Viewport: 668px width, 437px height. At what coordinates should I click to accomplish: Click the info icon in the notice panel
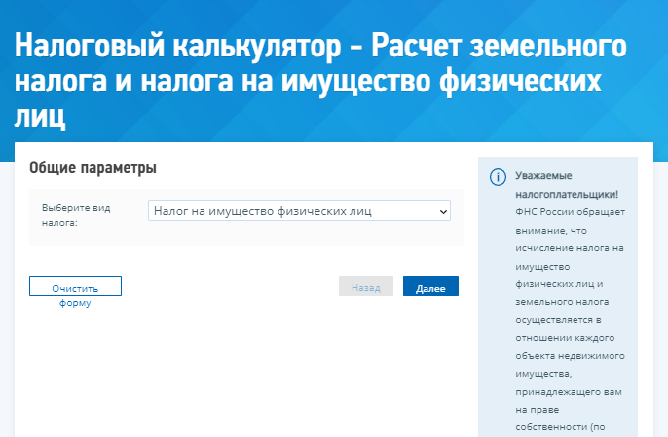pyautogui.click(x=498, y=177)
